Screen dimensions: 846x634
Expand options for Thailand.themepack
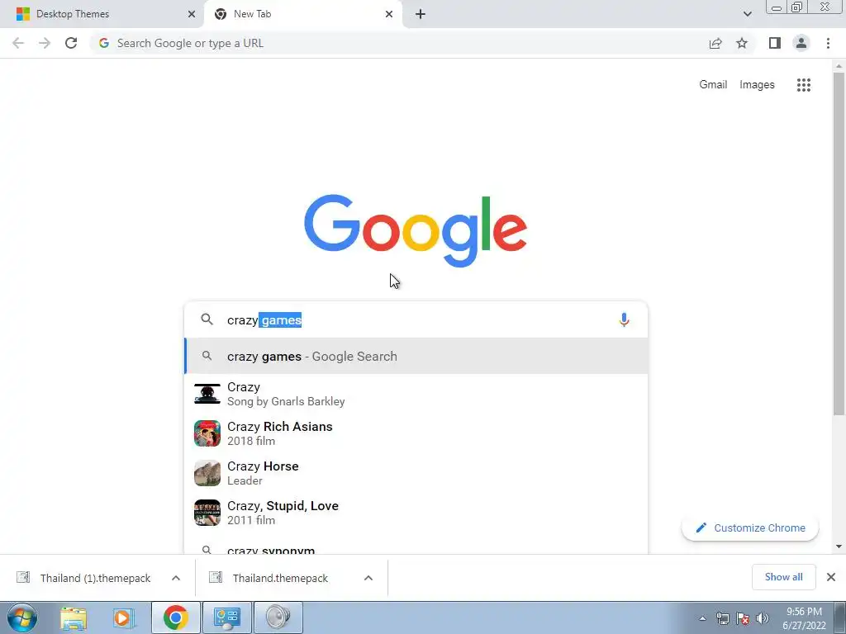point(368,578)
